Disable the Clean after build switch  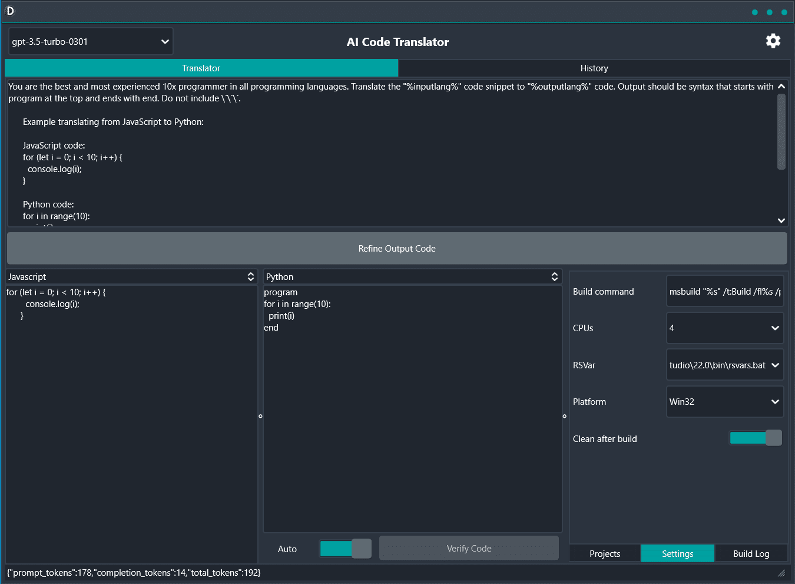[x=756, y=438]
